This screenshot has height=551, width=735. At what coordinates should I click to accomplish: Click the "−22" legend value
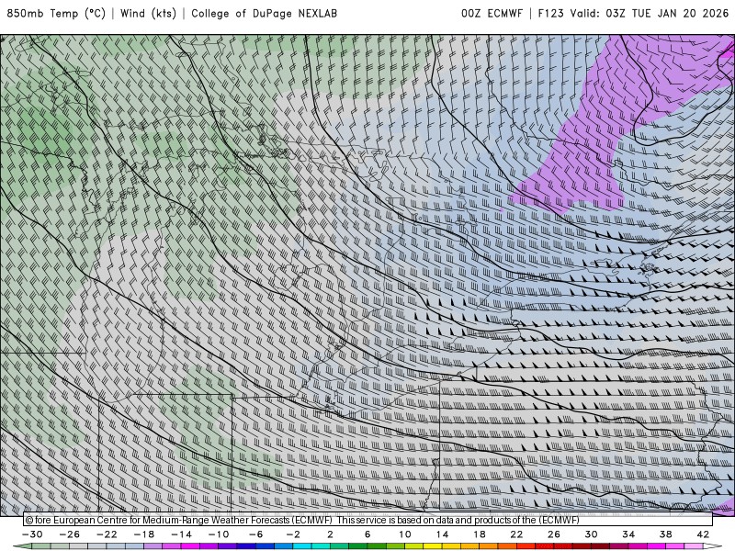click(x=107, y=534)
